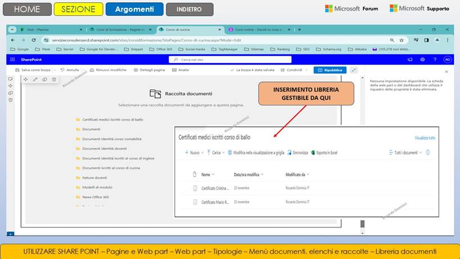Expand the Condividi dropdown arrow
460x259 pixels.
click(306, 70)
